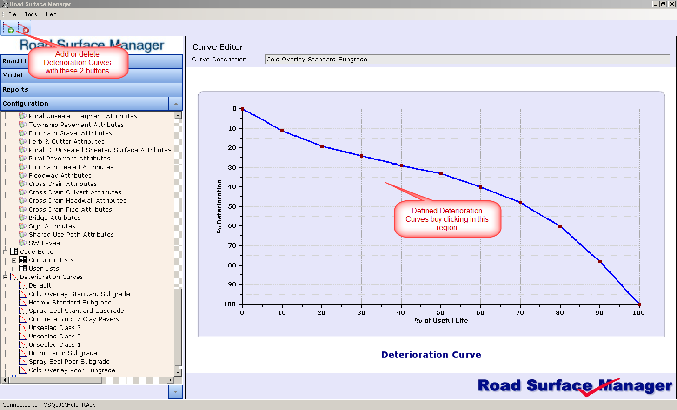Select Spray Seal Standard Subgrade curve
This screenshot has height=410, width=677.
(x=76, y=311)
